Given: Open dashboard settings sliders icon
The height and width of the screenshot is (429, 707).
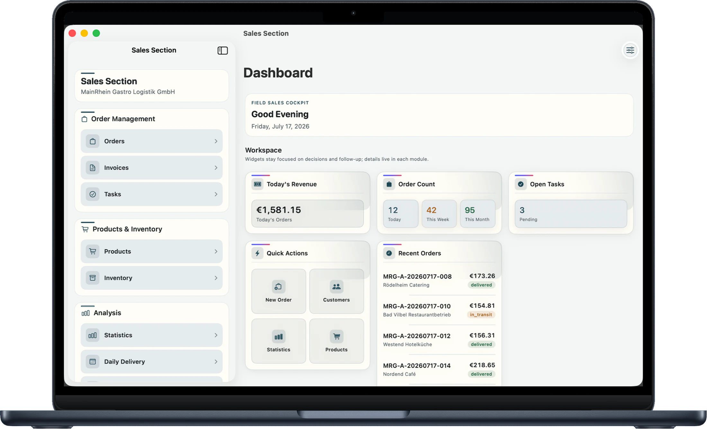Looking at the screenshot, I should (630, 50).
